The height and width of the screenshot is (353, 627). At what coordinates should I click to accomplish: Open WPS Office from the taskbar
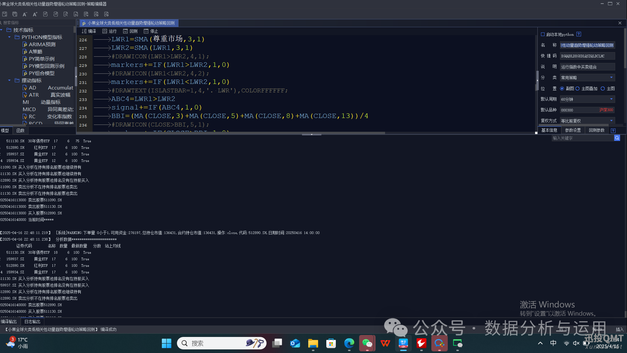[x=385, y=343]
